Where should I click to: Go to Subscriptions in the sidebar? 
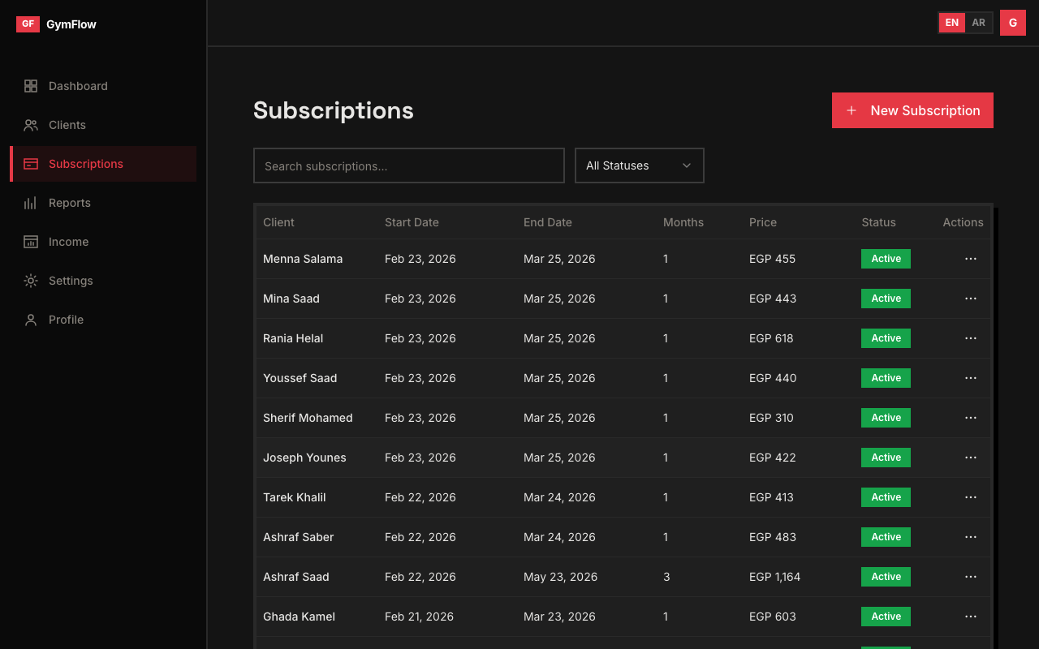click(x=86, y=164)
